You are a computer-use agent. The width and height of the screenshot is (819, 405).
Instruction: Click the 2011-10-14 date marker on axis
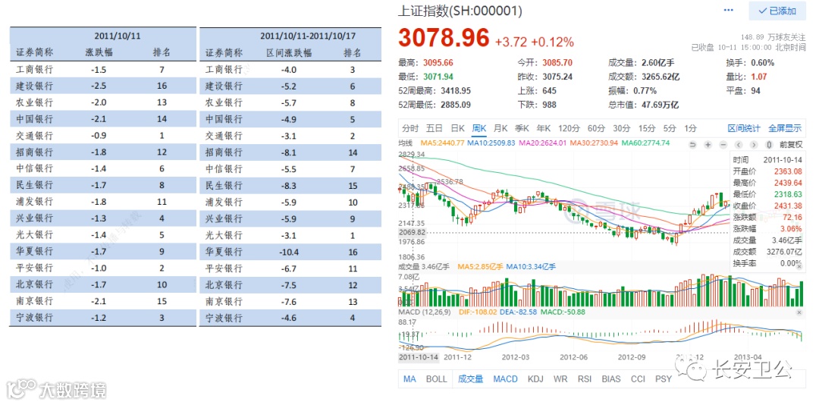[x=419, y=357]
